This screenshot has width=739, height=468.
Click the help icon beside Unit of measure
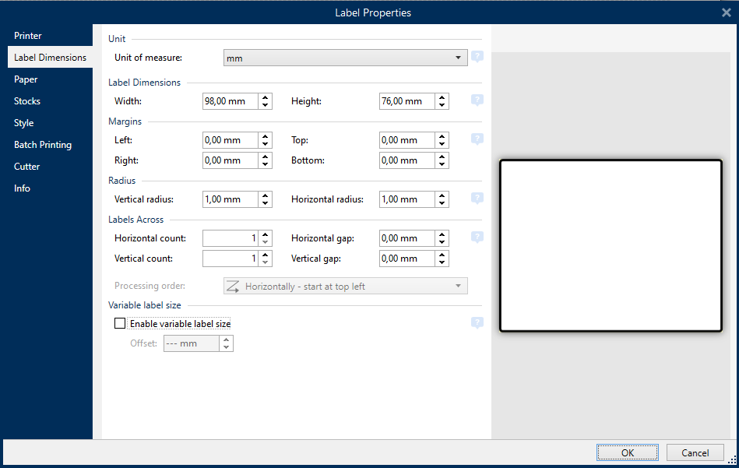(477, 57)
